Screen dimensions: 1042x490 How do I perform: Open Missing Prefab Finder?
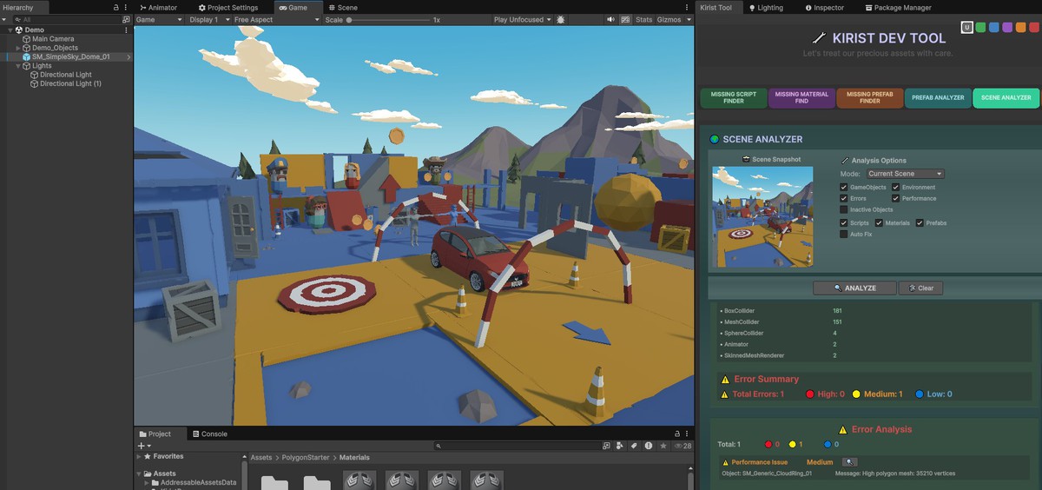click(x=869, y=97)
